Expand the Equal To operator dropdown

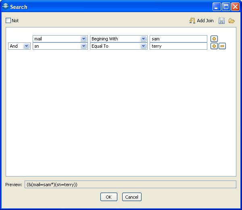[143, 46]
